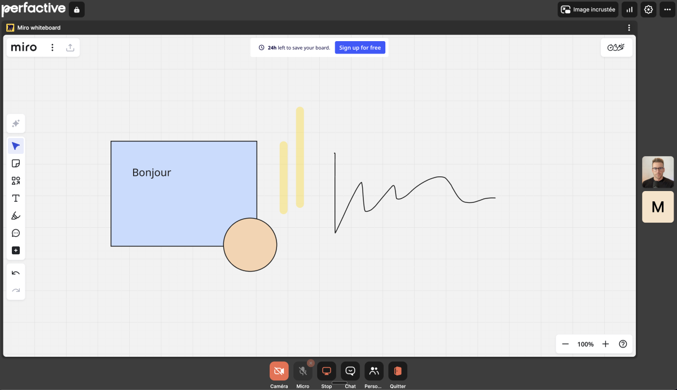Click the export board icon

coord(70,48)
